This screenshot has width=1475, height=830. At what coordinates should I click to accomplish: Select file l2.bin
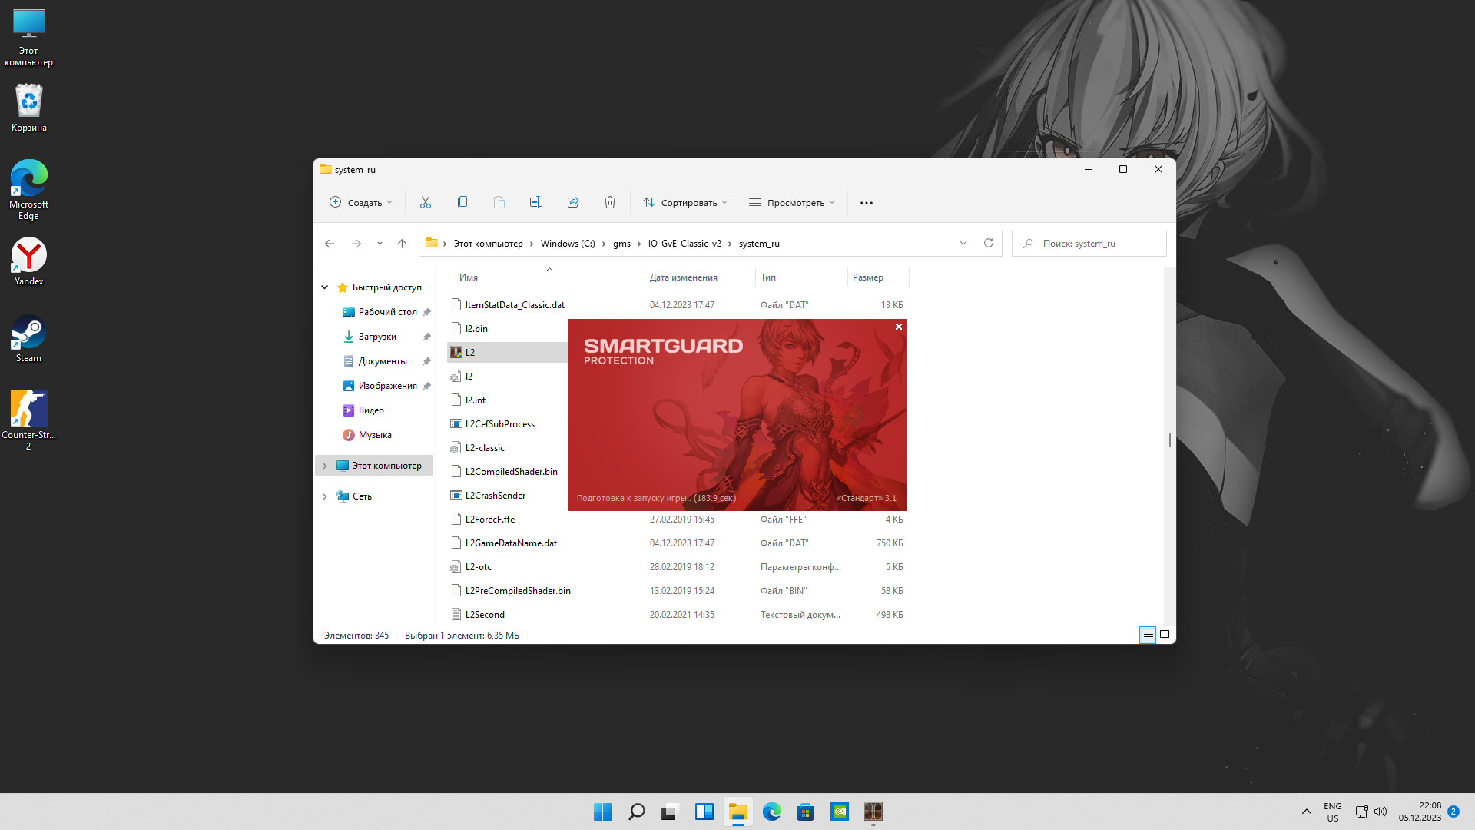coord(476,329)
